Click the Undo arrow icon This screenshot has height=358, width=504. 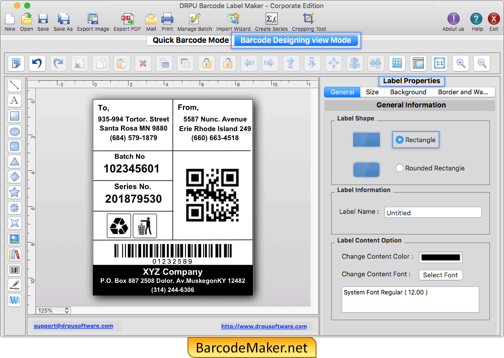(37, 63)
